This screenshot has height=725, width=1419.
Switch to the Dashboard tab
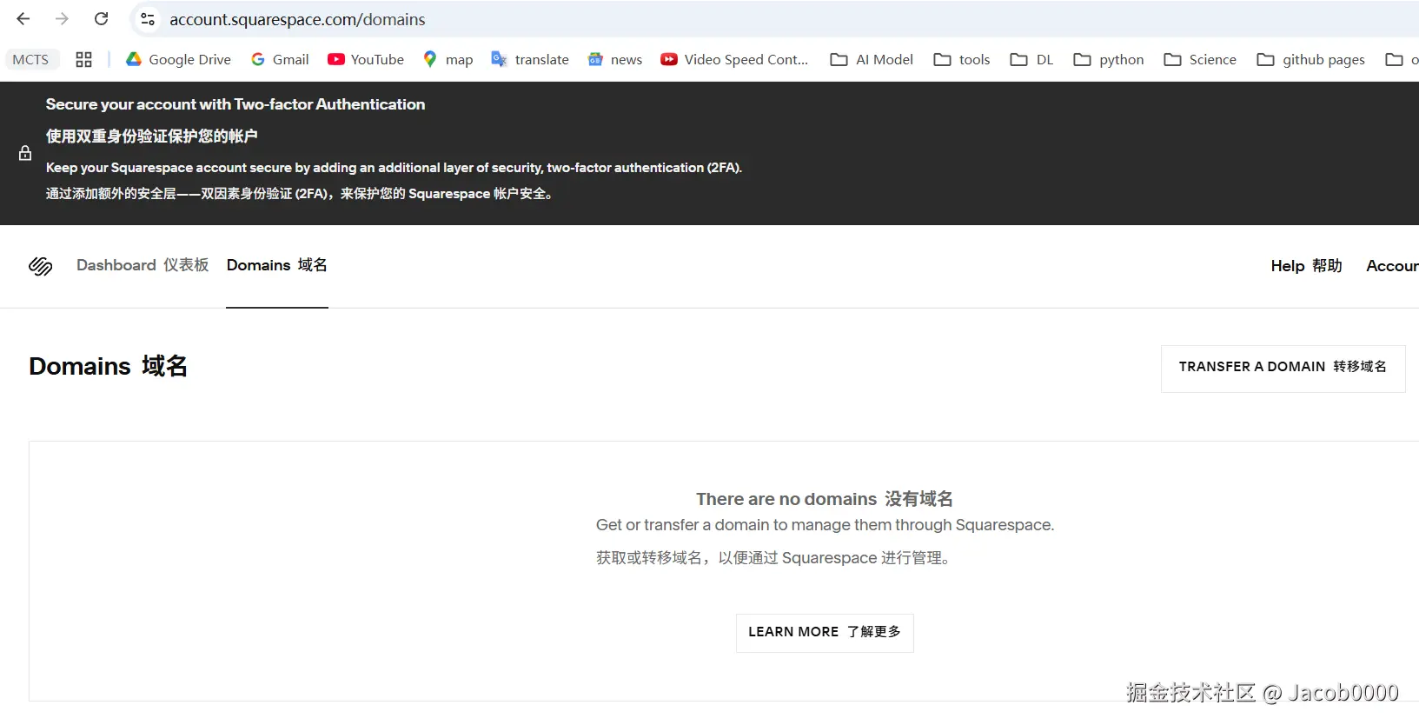(x=143, y=265)
